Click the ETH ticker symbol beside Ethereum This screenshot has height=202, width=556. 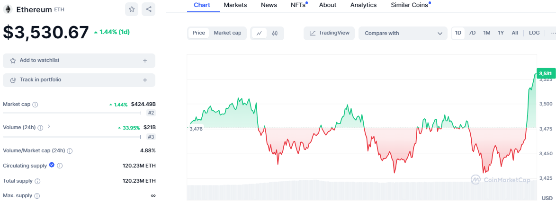point(59,9)
